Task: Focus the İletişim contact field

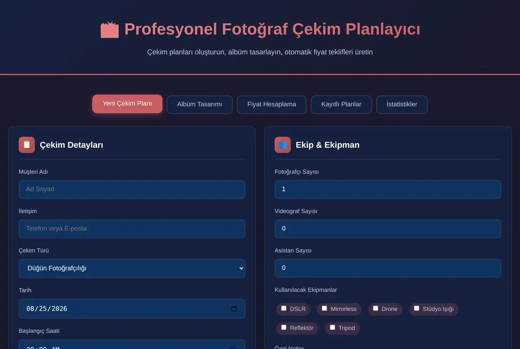Action: pyautogui.click(x=132, y=229)
